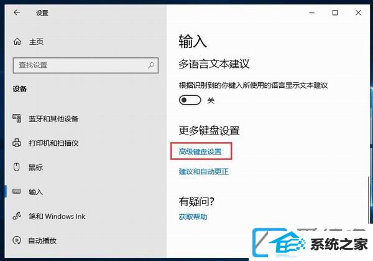Viewport: 373px width, 261px height.
Task: Select 打印机和扫描仪 in sidebar
Action: (53, 143)
